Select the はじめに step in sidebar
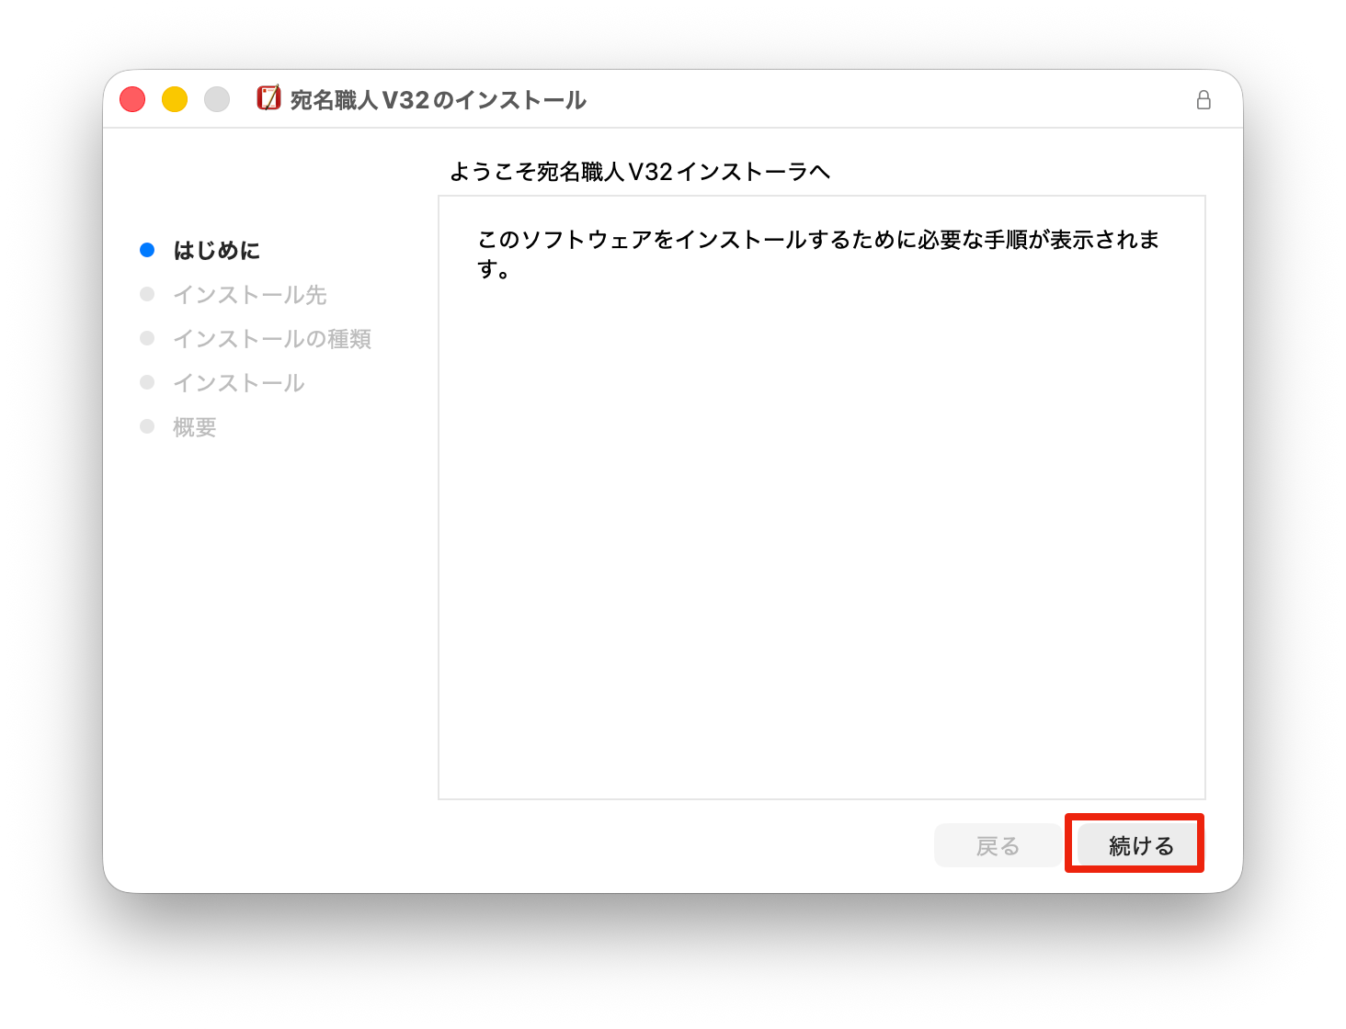The height and width of the screenshot is (1029, 1346). coord(217,251)
